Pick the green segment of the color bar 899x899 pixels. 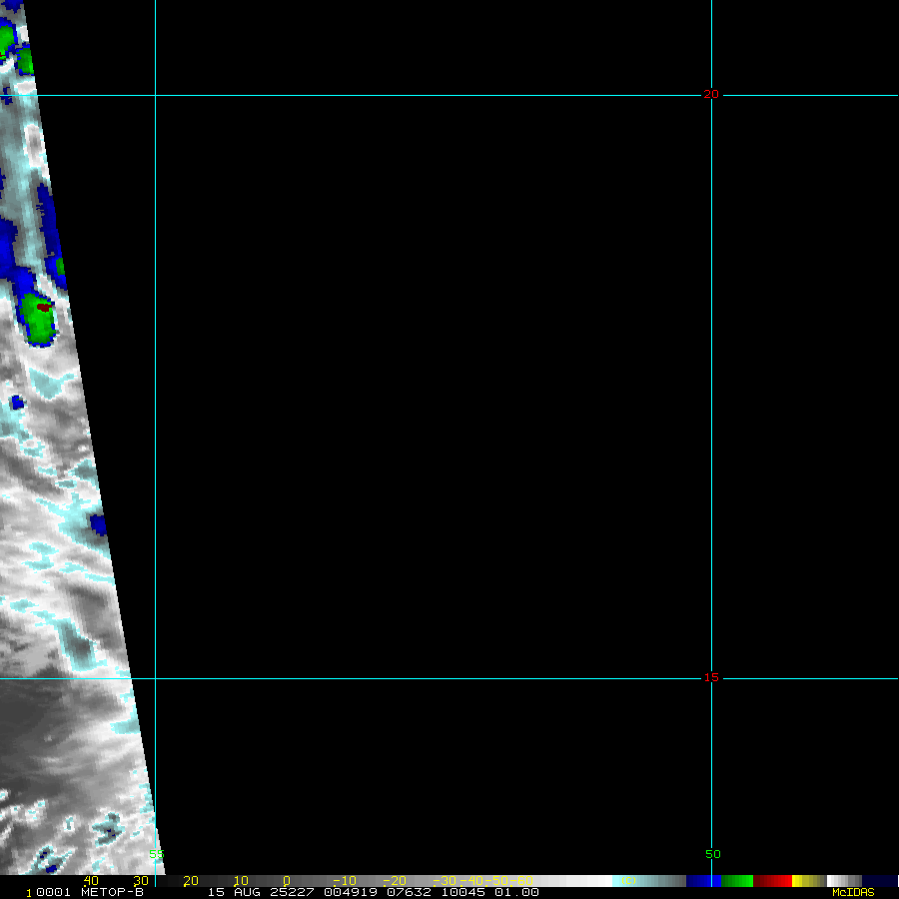point(737,881)
